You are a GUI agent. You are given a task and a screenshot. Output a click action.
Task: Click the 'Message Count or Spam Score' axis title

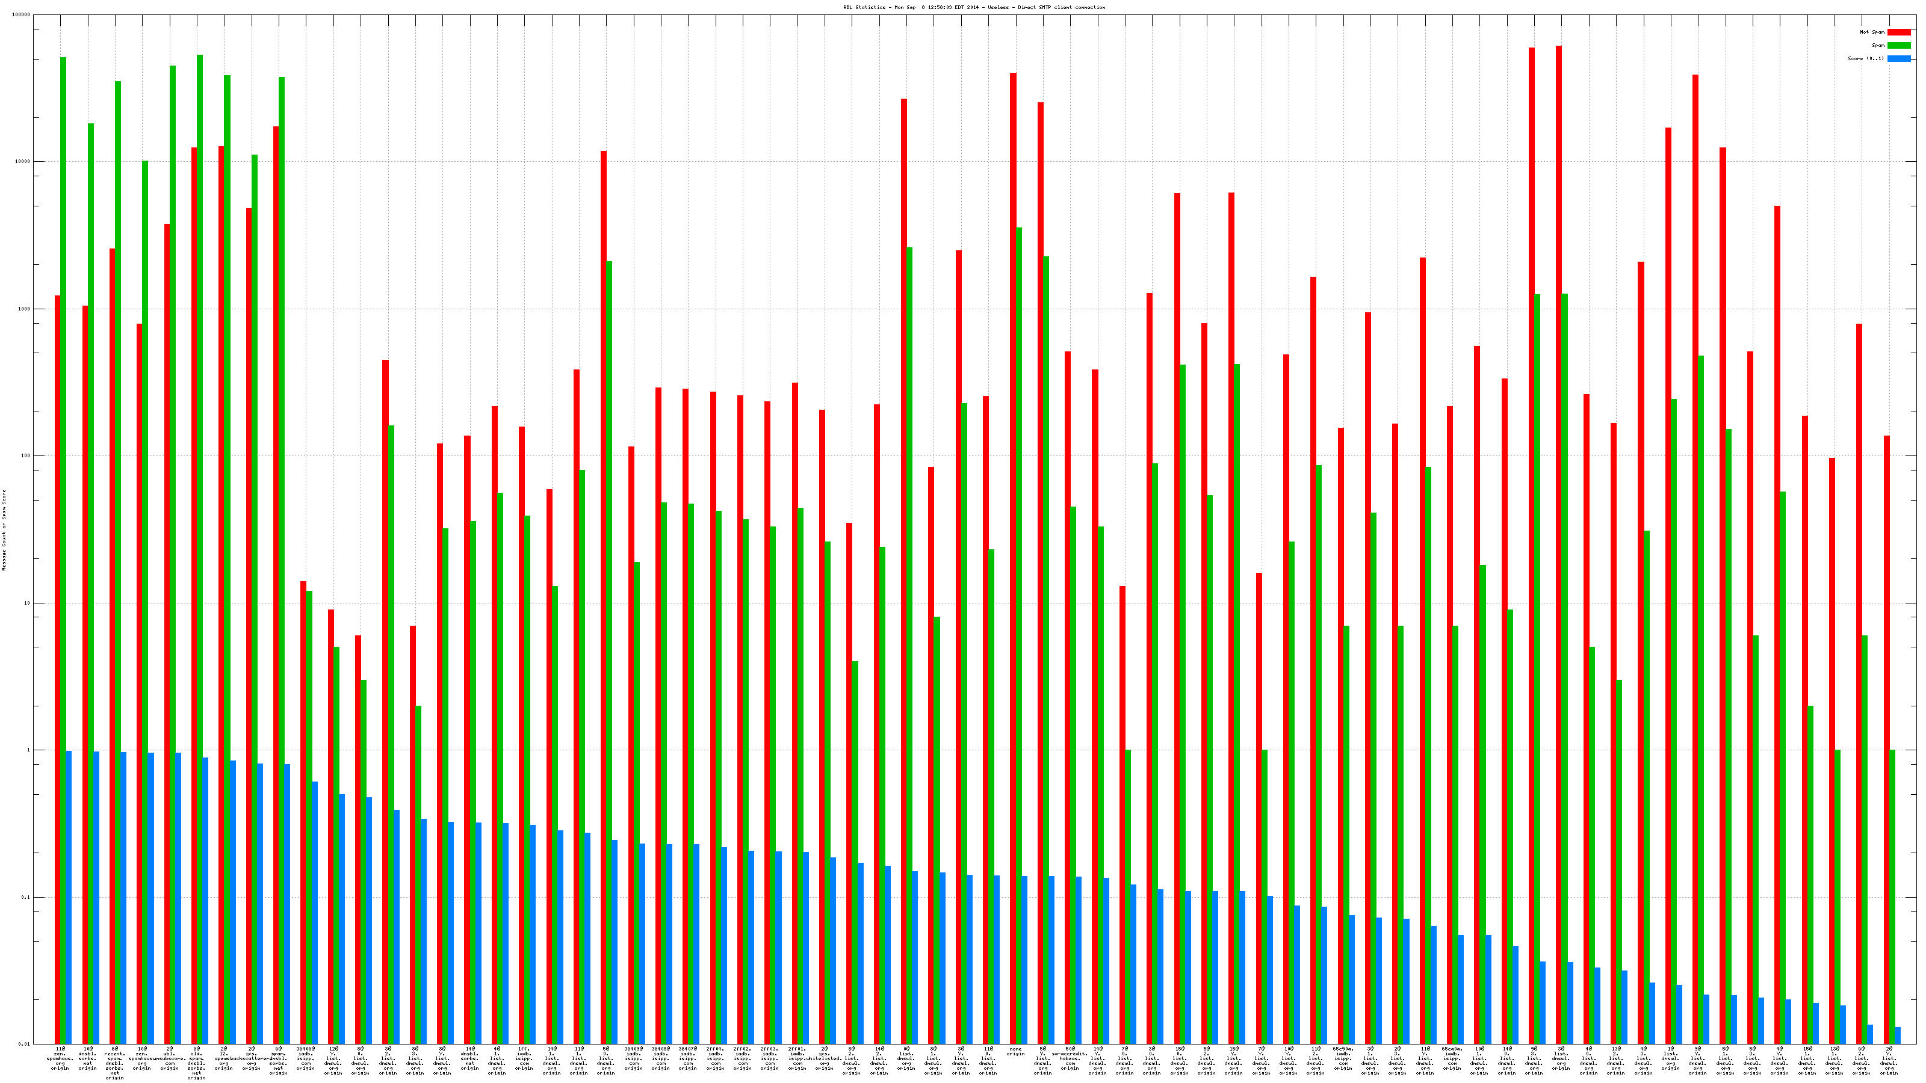tap(4, 530)
